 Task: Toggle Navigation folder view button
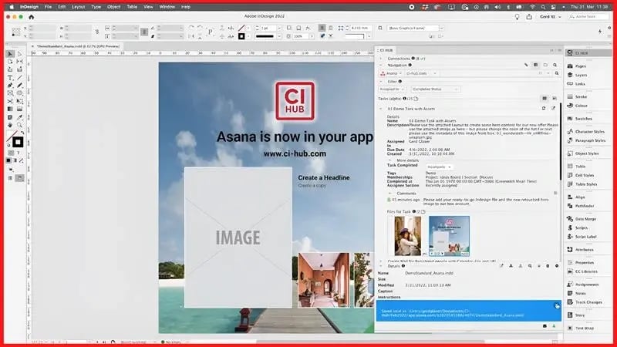tap(545, 65)
